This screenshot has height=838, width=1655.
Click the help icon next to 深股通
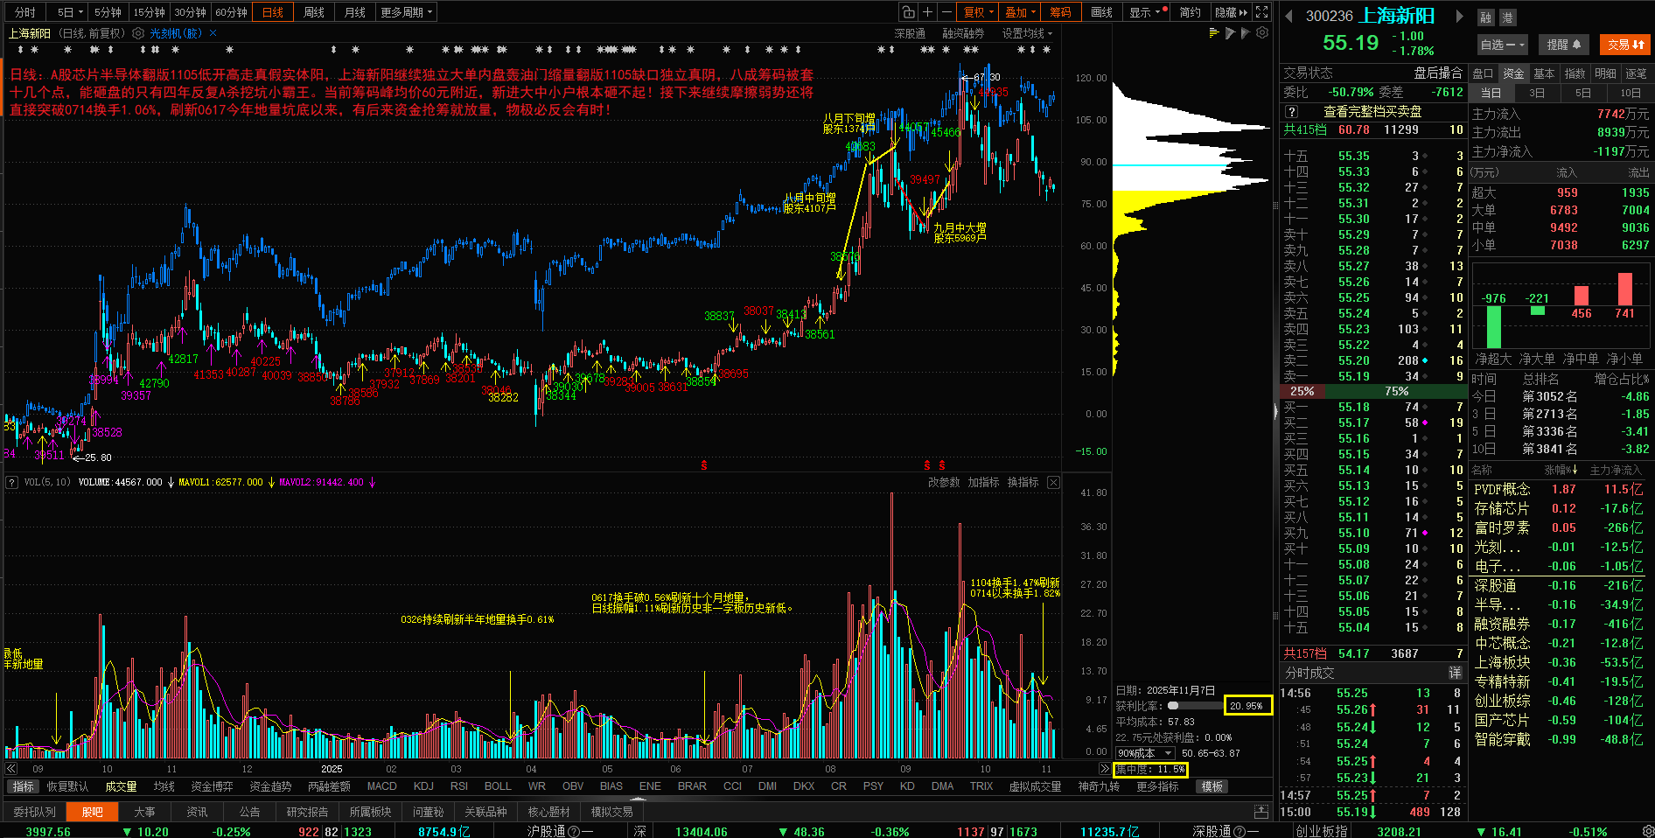pos(1240,831)
